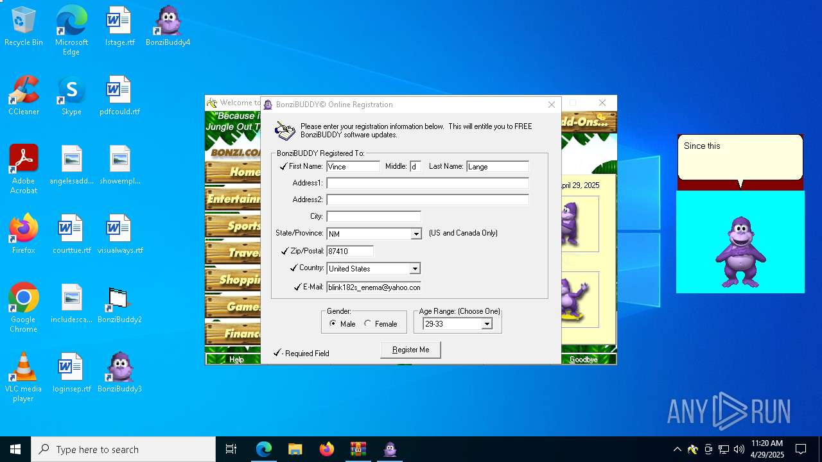Launch Firefox from the desktop
This screenshot has height=462, width=822.
click(24, 235)
